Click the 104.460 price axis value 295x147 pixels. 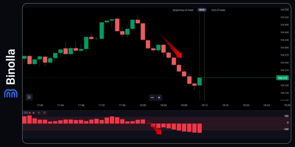[284, 32]
